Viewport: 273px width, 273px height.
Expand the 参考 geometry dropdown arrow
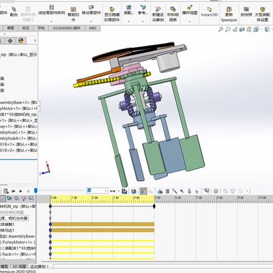(x=143, y=22)
